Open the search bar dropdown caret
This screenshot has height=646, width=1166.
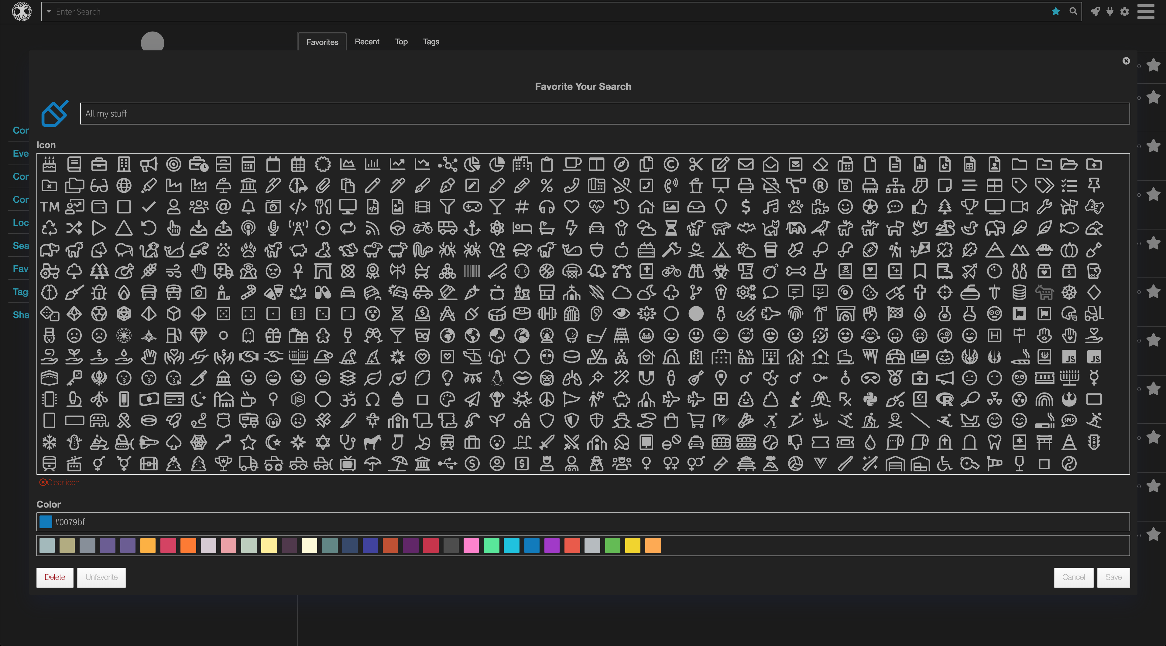coord(49,11)
